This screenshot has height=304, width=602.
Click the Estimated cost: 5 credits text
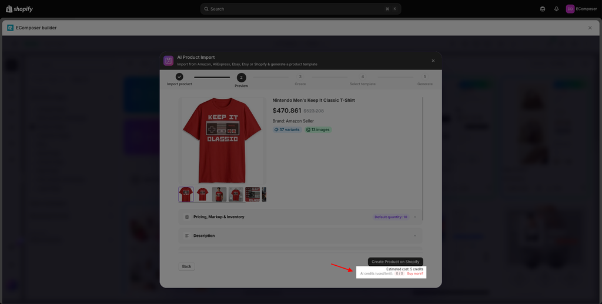(x=404, y=269)
